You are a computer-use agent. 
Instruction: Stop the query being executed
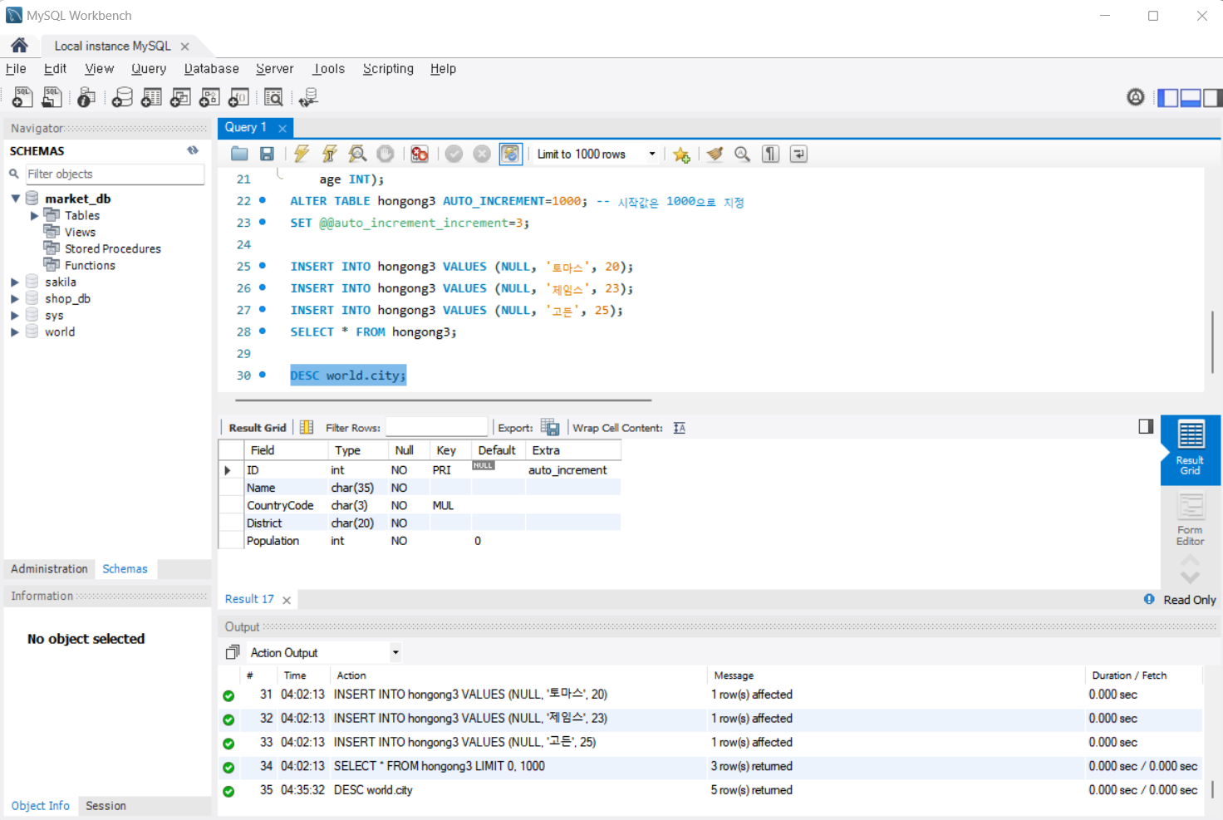386,154
